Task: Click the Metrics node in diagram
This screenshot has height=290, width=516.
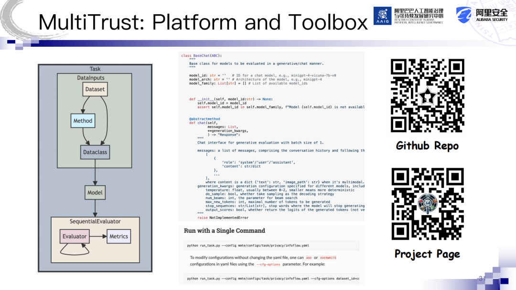Action: (118, 236)
